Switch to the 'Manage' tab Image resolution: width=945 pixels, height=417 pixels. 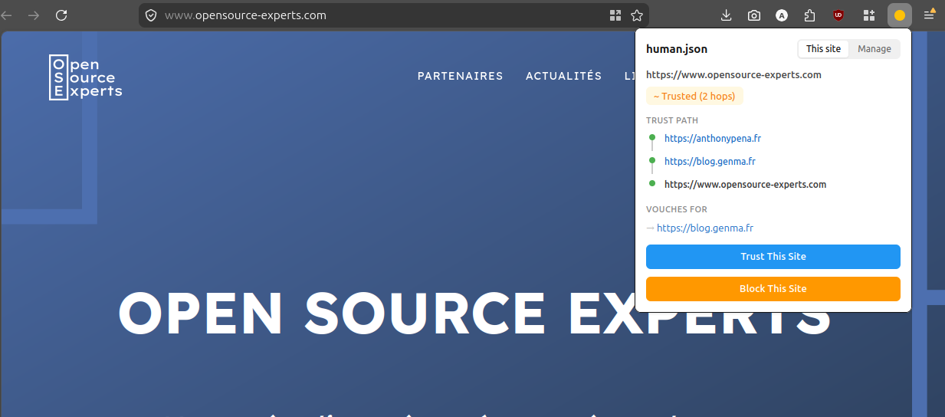click(x=874, y=49)
